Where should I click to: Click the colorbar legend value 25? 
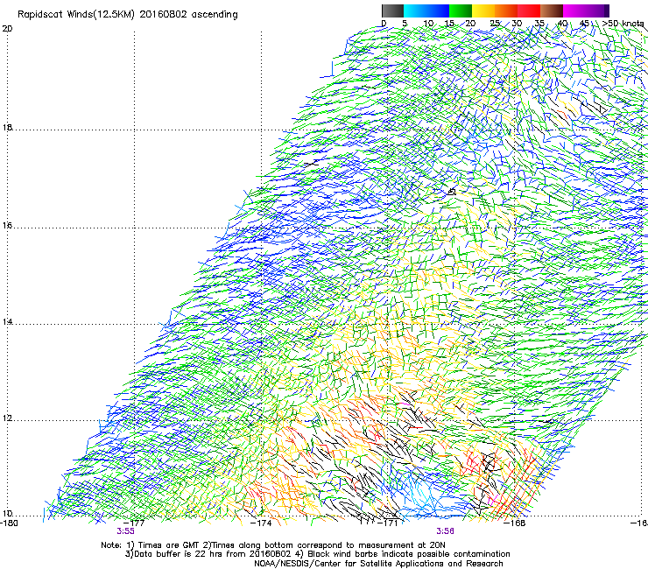coord(495,24)
